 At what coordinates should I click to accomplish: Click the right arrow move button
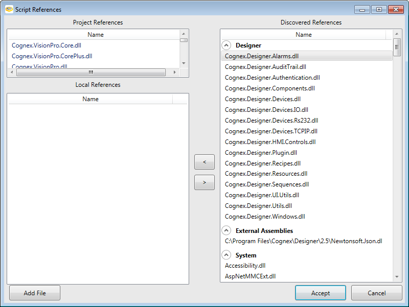pyautogui.click(x=204, y=182)
